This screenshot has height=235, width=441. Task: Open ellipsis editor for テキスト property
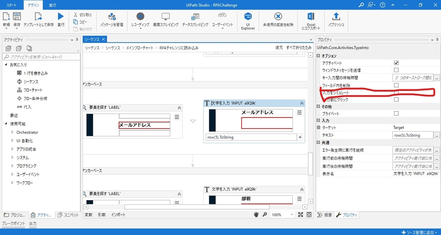(437, 135)
